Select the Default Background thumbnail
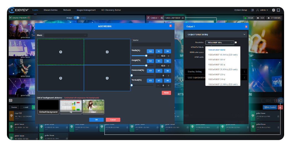291x147 pixels. (48, 107)
